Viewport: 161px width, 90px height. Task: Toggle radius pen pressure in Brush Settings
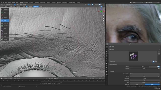(x=157, y=67)
